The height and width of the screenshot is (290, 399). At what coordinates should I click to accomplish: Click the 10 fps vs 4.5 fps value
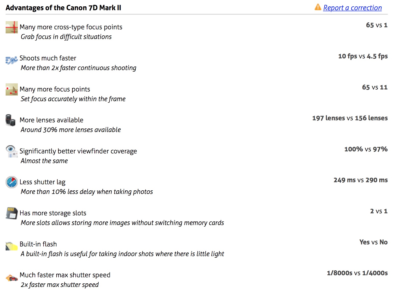pyautogui.click(x=363, y=56)
